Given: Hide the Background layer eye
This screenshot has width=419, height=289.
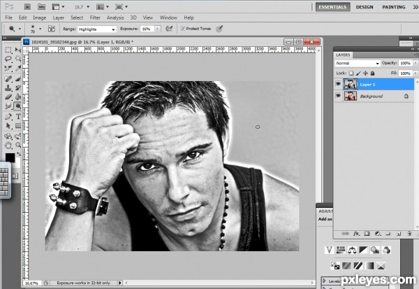Looking at the screenshot, I should (338, 96).
